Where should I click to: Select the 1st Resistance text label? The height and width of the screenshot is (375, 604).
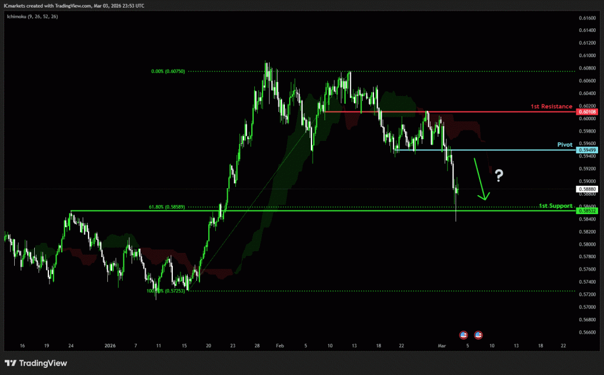[x=551, y=106]
